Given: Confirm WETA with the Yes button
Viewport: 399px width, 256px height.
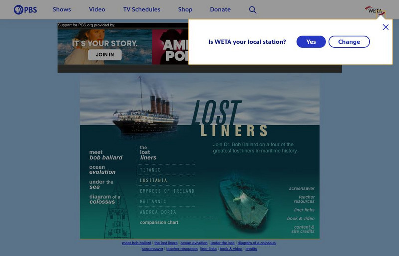Looking at the screenshot, I should click(x=311, y=42).
